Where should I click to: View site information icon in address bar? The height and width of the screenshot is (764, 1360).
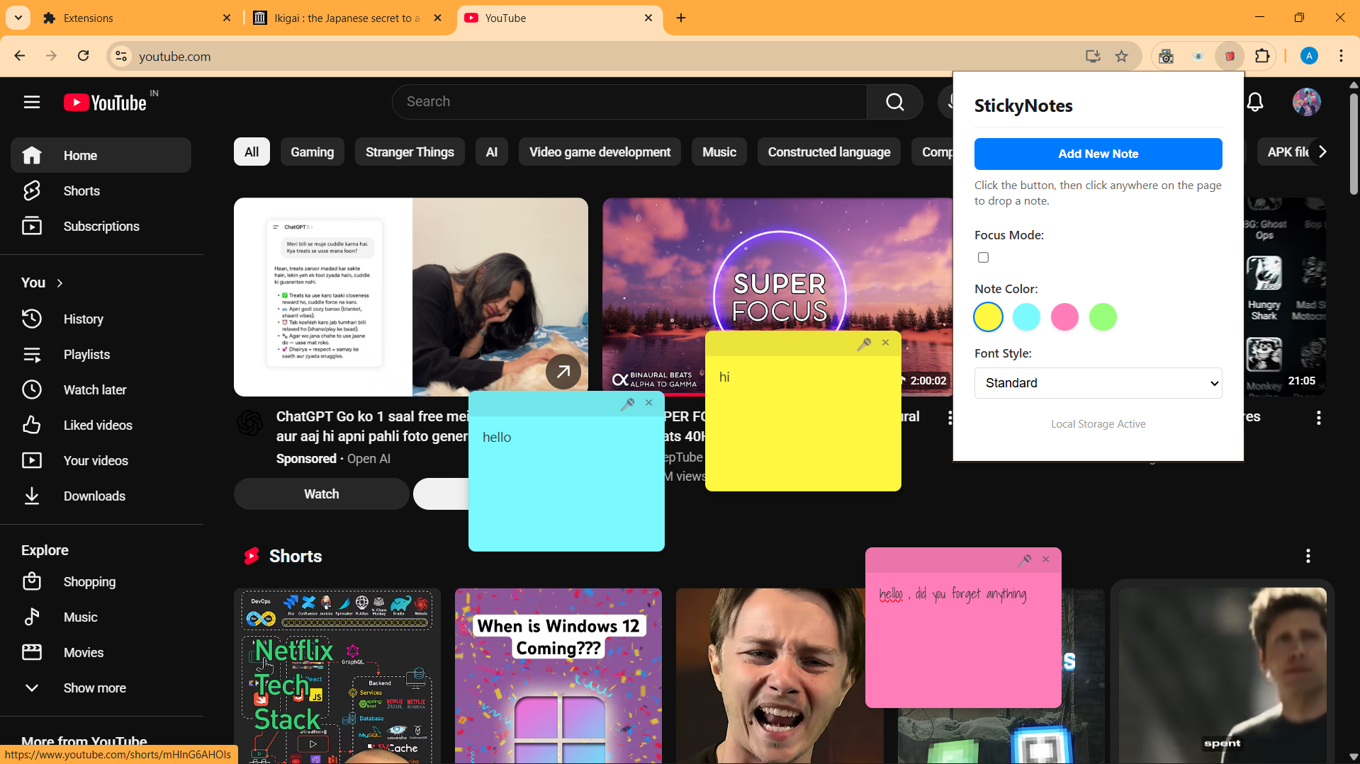[122, 57]
